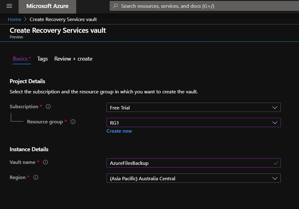Click the Create Recovery Services vault breadcrumb

tap(63, 19)
